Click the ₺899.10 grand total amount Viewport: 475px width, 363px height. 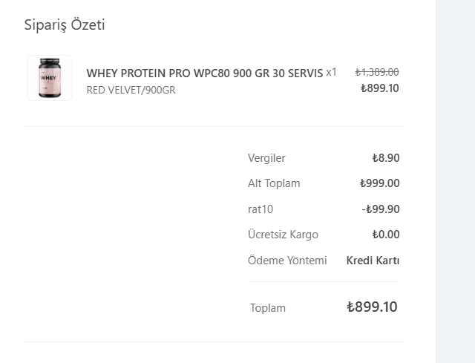(372, 307)
